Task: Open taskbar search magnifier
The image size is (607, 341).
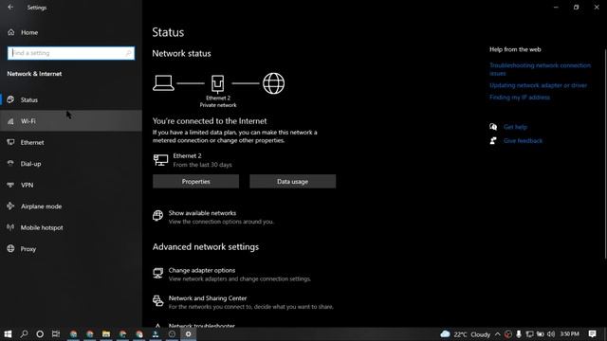Action: point(24,334)
